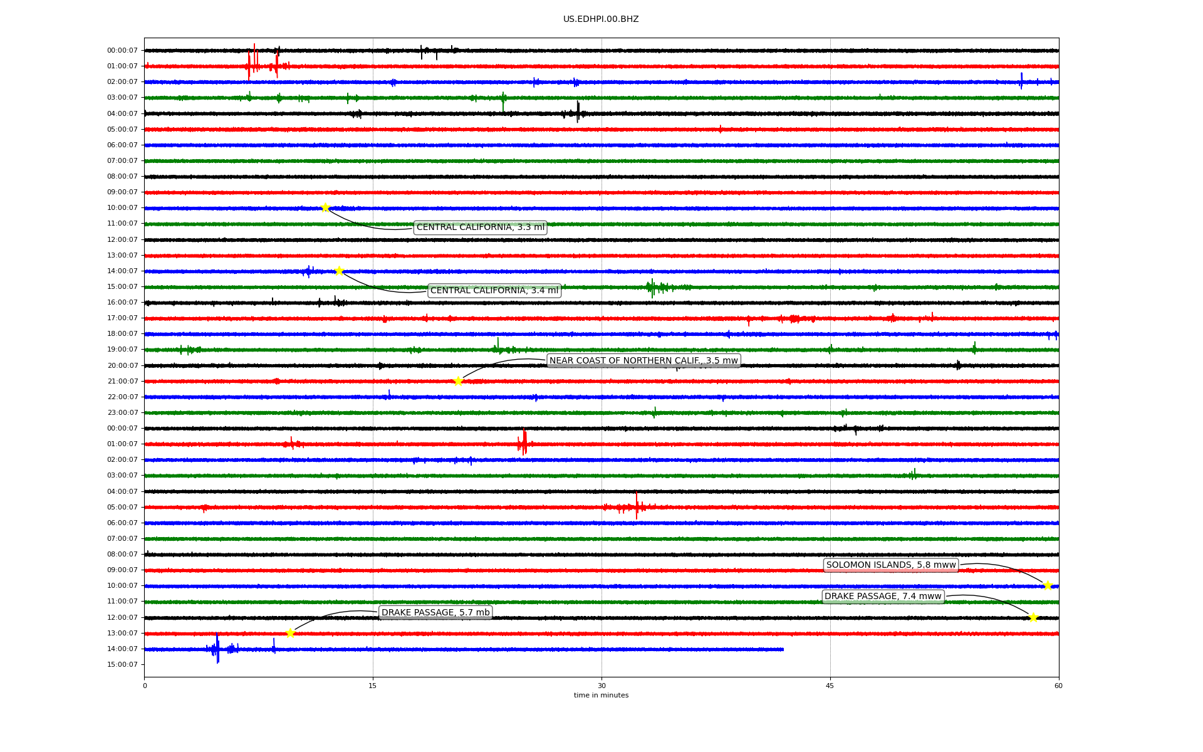Click the Drake Passage 7.4 mww star marker
This screenshot has width=1203, height=752.
(1033, 617)
